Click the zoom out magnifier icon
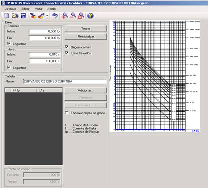The width and height of the screenshot is (208, 188). tap(73, 16)
